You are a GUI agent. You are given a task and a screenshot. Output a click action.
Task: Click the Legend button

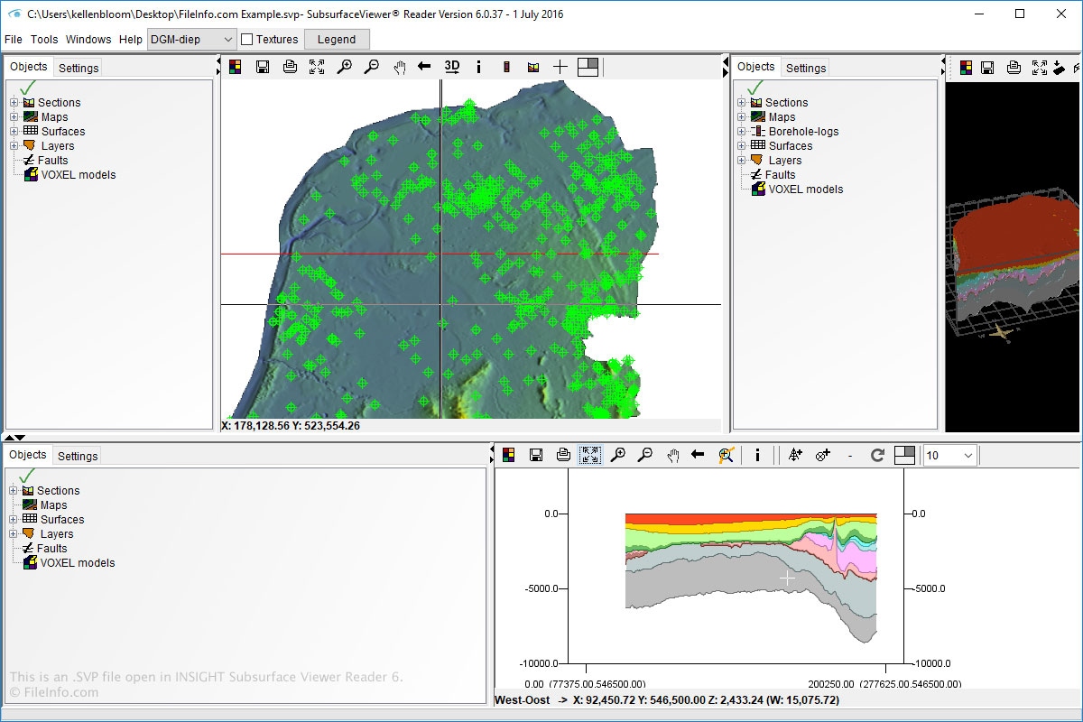pyautogui.click(x=337, y=39)
